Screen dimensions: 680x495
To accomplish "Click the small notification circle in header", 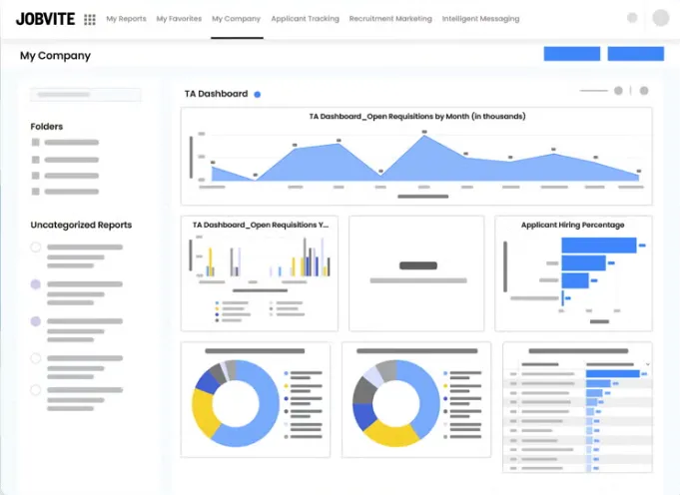I will (x=632, y=18).
